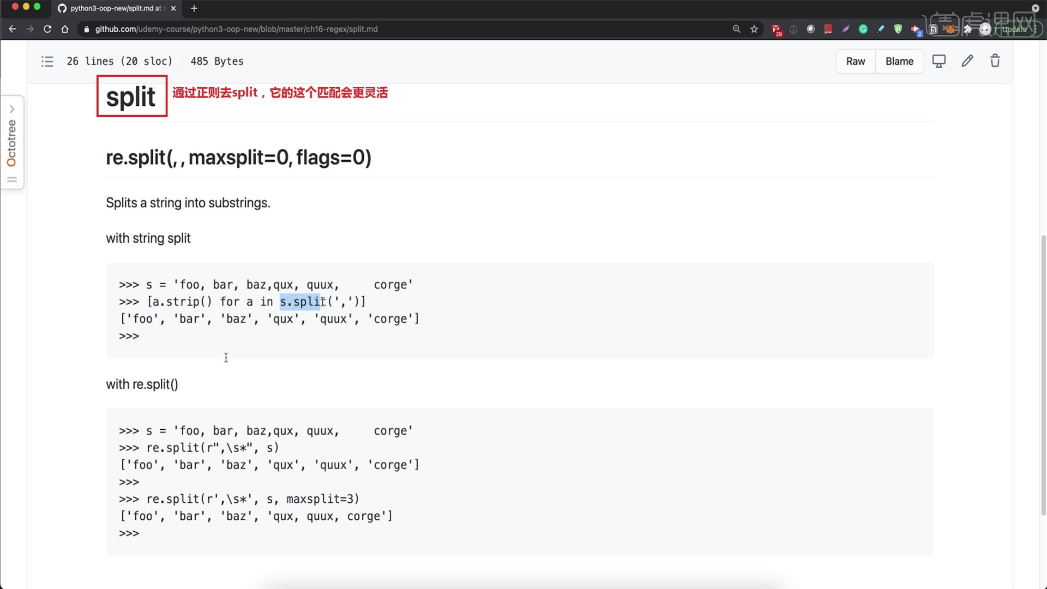Open the Notion web clipper extension

pyautogui.click(x=933, y=29)
